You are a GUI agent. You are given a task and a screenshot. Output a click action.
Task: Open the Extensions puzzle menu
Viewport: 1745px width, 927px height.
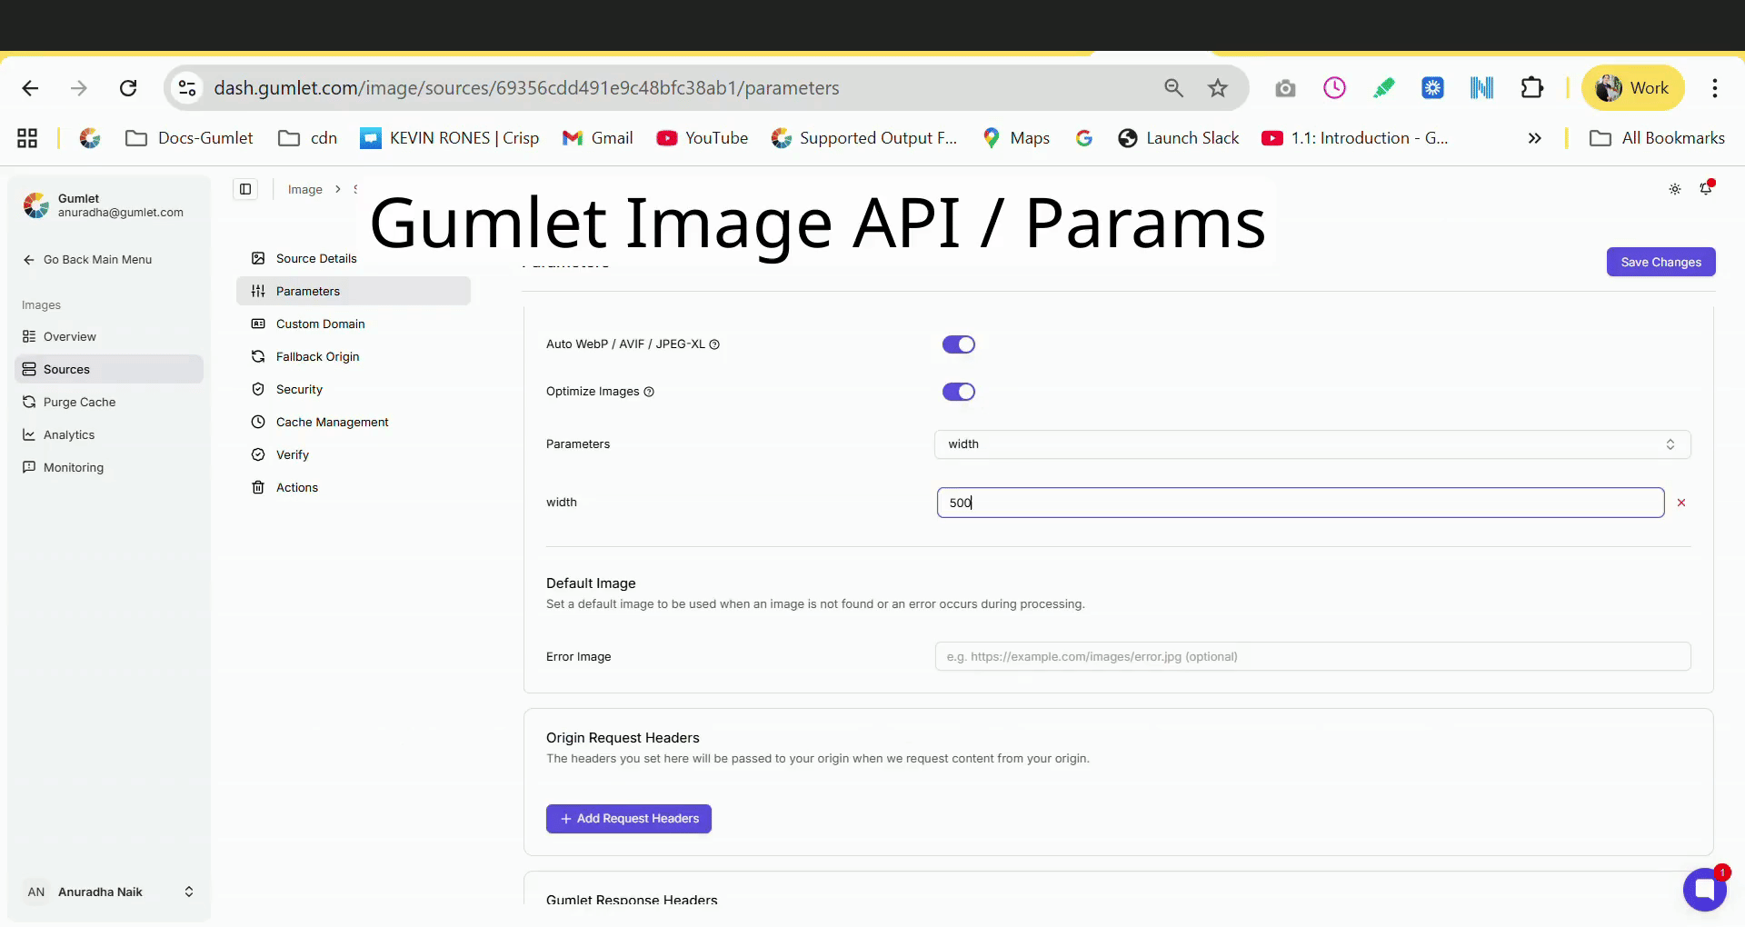1531,88
